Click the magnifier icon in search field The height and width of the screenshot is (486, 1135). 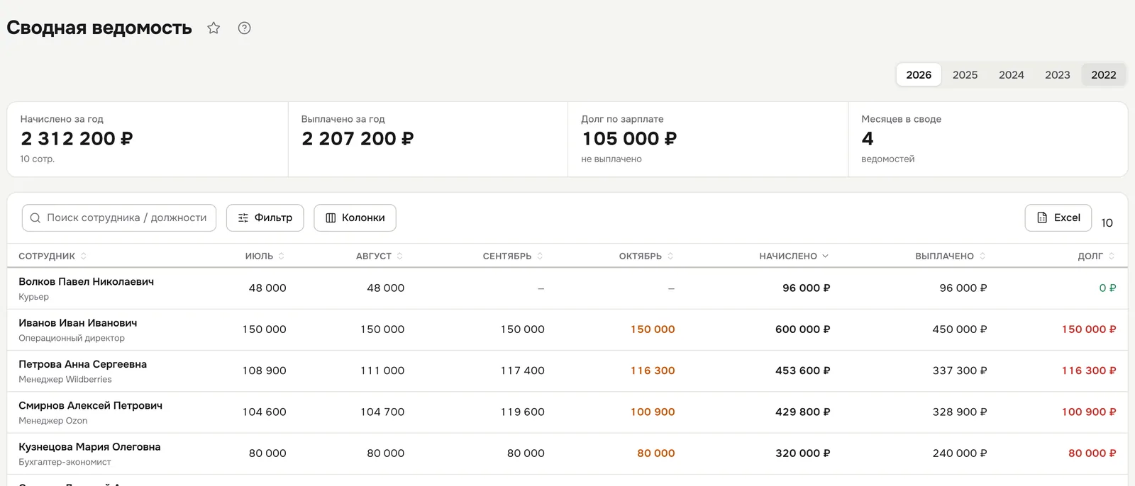[35, 218]
